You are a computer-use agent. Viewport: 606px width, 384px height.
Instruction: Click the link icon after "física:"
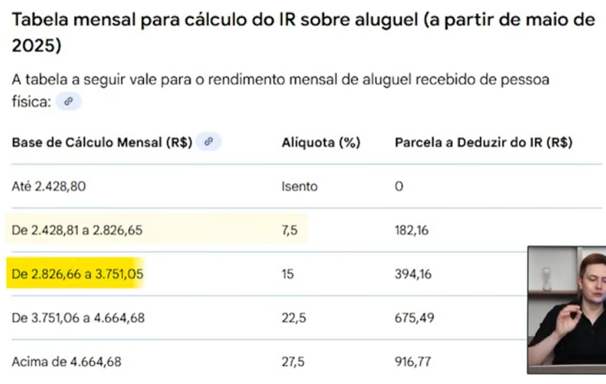click(x=68, y=102)
